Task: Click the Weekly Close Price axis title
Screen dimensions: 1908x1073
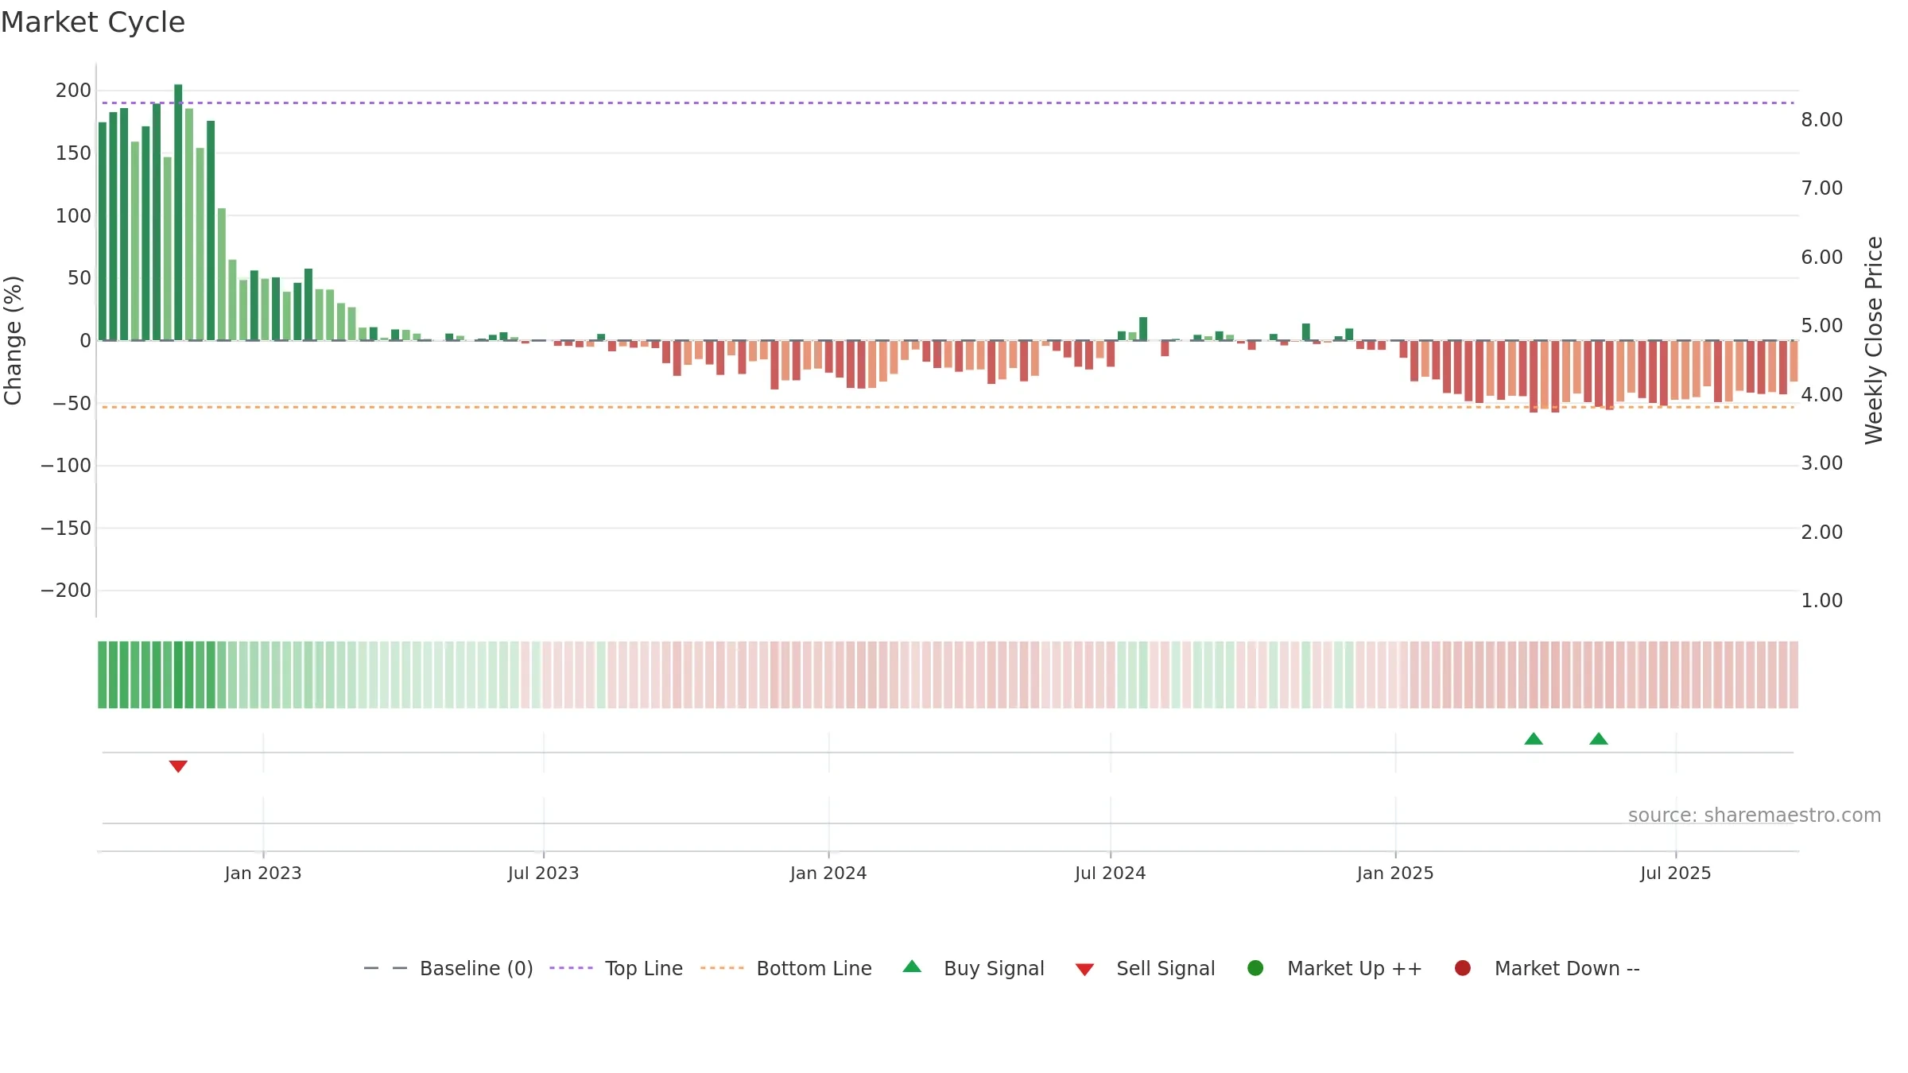Action: pos(1874,340)
